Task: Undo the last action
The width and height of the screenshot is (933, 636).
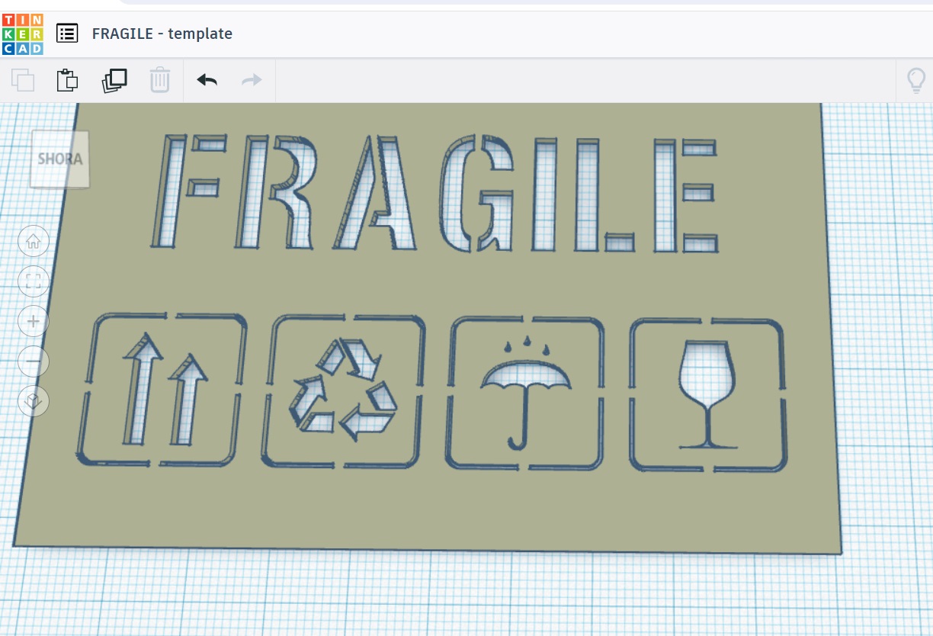Action: (207, 80)
